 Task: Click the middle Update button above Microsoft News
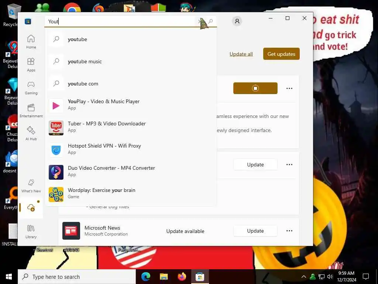click(255, 165)
